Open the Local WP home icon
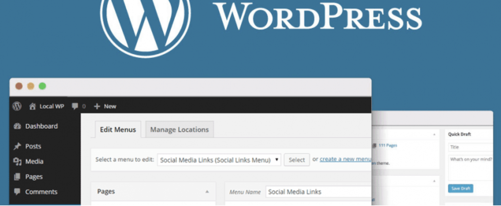This screenshot has width=501, height=206. coord(32,106)
